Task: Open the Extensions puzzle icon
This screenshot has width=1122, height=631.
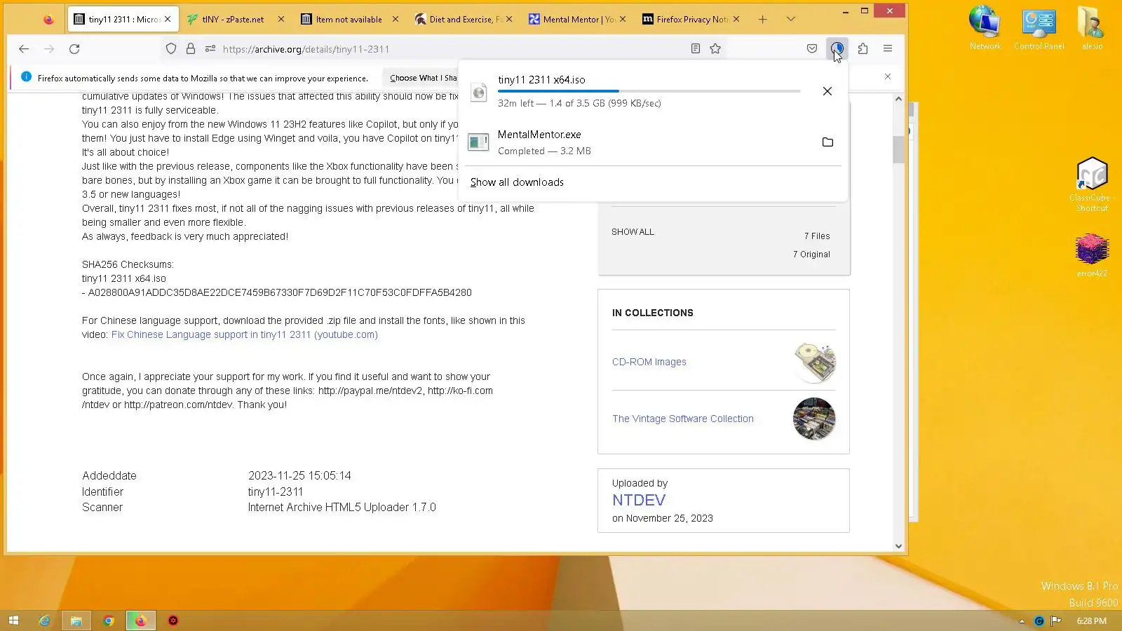Action: pyautogui.click(x=863, y=49)
